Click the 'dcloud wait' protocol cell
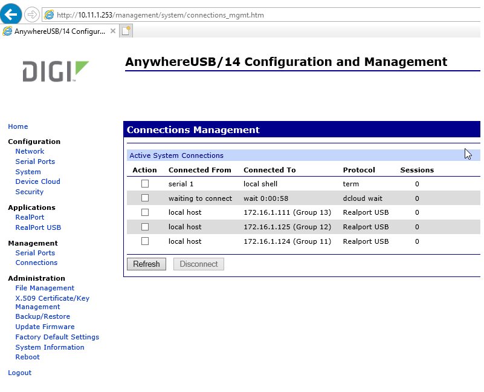The width and height of the screenshot is (484, 392). [363, 198]
